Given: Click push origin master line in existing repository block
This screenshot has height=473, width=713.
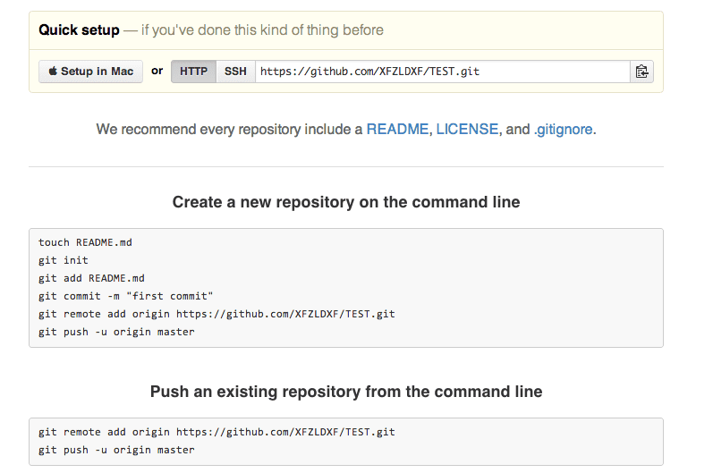Looking at the screenshot, I should pos(116,450).
